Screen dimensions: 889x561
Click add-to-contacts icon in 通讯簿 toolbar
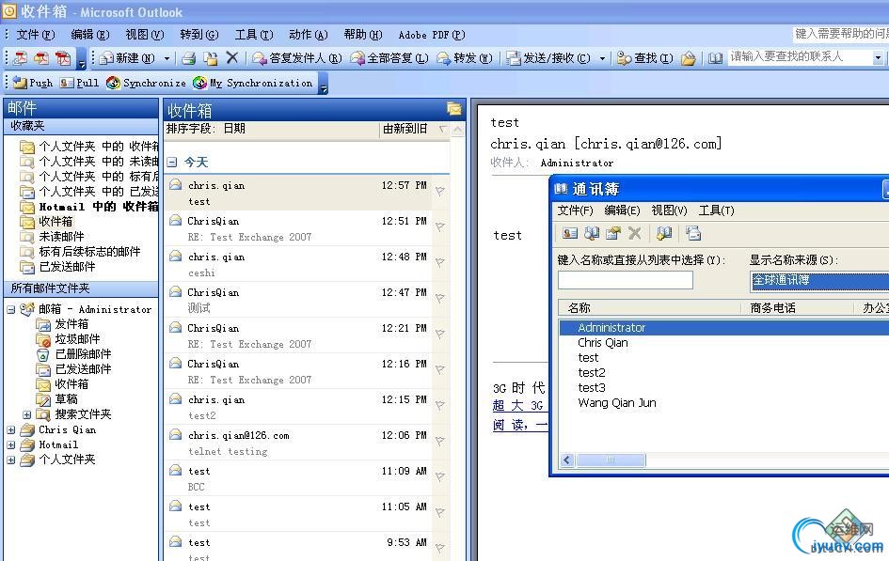[664, 233]
